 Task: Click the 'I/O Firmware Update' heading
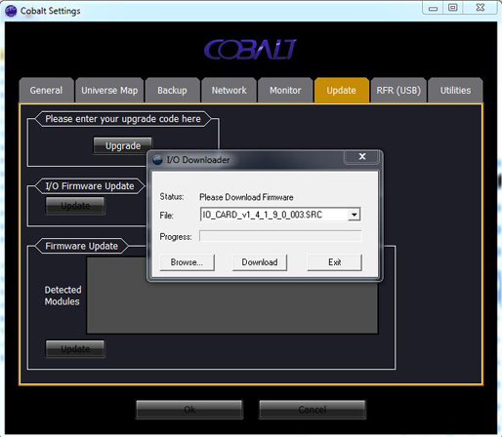click(x=90, y=186)
